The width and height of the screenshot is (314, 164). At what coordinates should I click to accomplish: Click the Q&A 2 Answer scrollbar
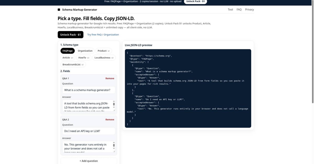(x=114, y=146)
